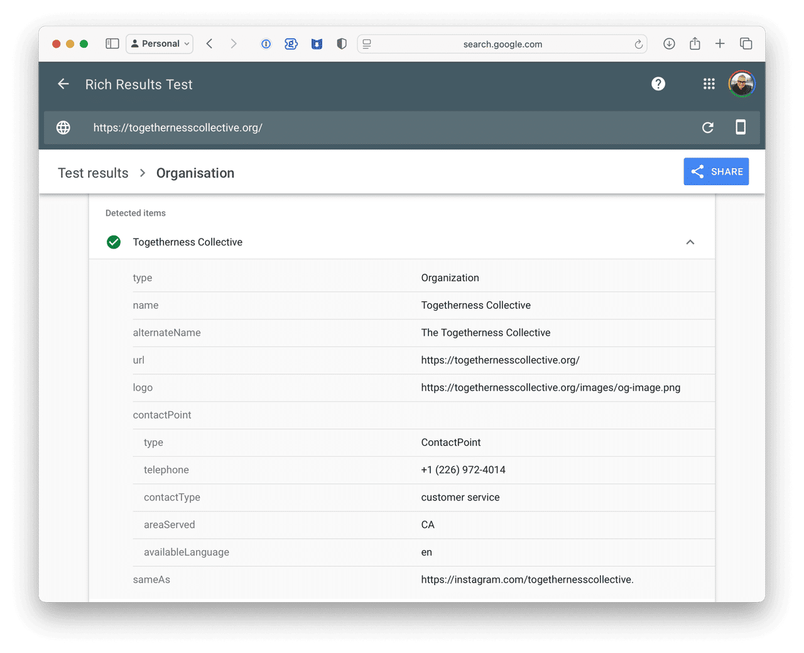Open the privacy shield icon
Viewport: 804px width, 653px height.
pyautogui.click(x=342, y=44)
